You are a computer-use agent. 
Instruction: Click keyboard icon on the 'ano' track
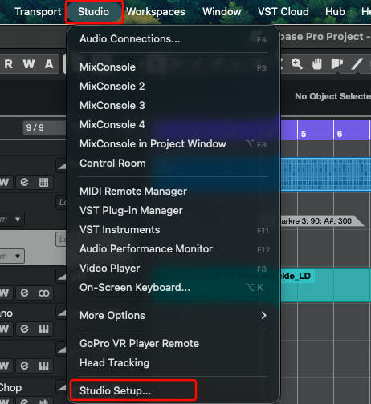44,329
